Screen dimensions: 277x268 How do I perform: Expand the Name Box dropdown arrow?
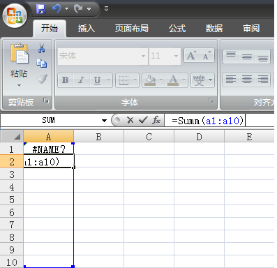pyautogui.click(x=104, y=121)
